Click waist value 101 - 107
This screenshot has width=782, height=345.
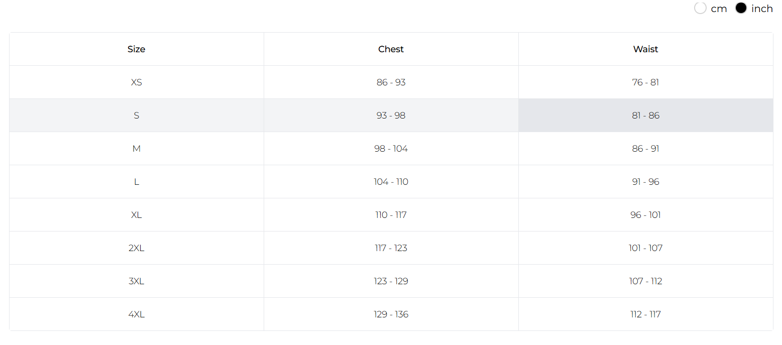click(646, 248)
